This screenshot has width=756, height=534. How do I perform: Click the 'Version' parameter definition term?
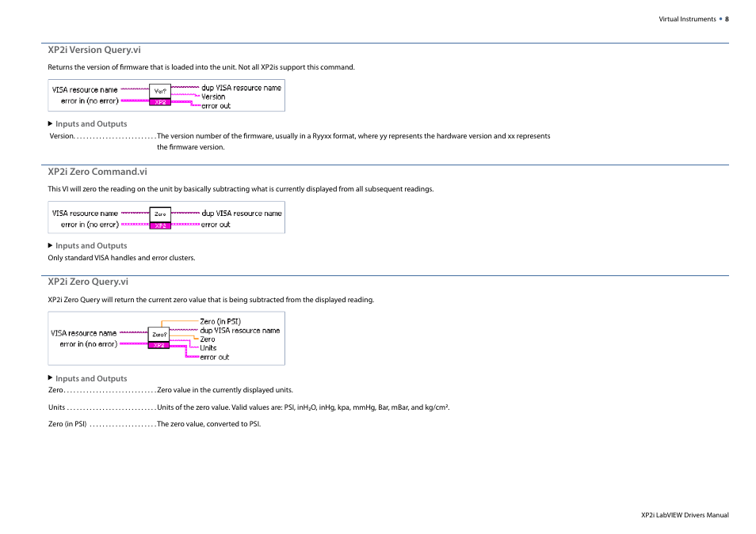tap(62, 136)
